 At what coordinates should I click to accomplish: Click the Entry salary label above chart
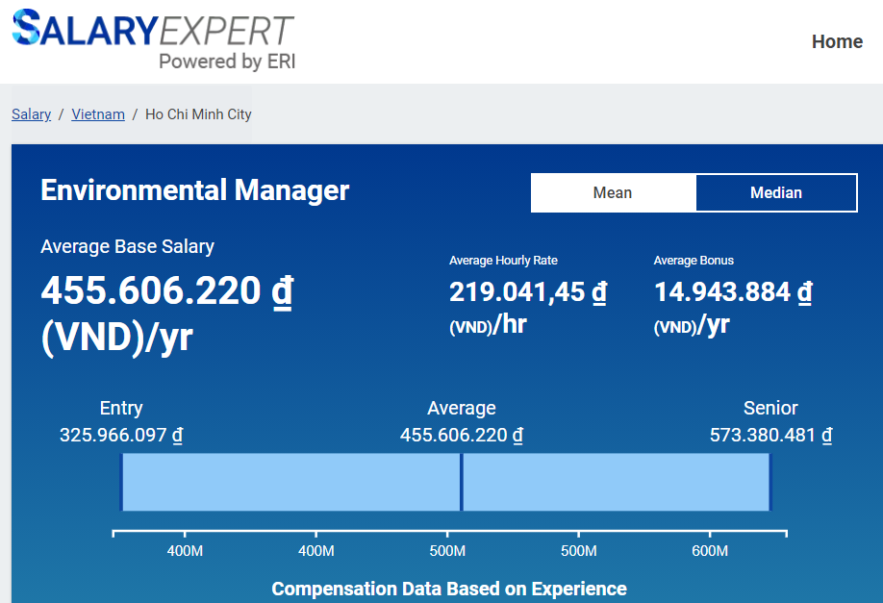(121, 408)
